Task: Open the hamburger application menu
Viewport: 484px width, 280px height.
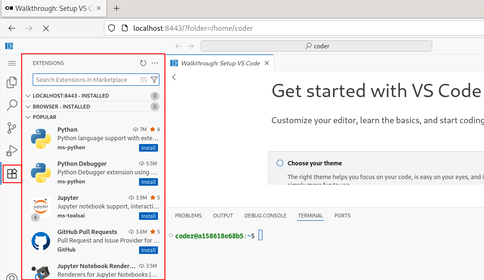Action: pos(12,63)
